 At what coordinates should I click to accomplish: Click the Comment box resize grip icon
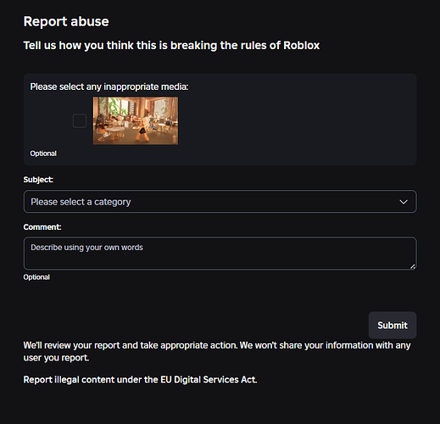click(x=413, y=266)
